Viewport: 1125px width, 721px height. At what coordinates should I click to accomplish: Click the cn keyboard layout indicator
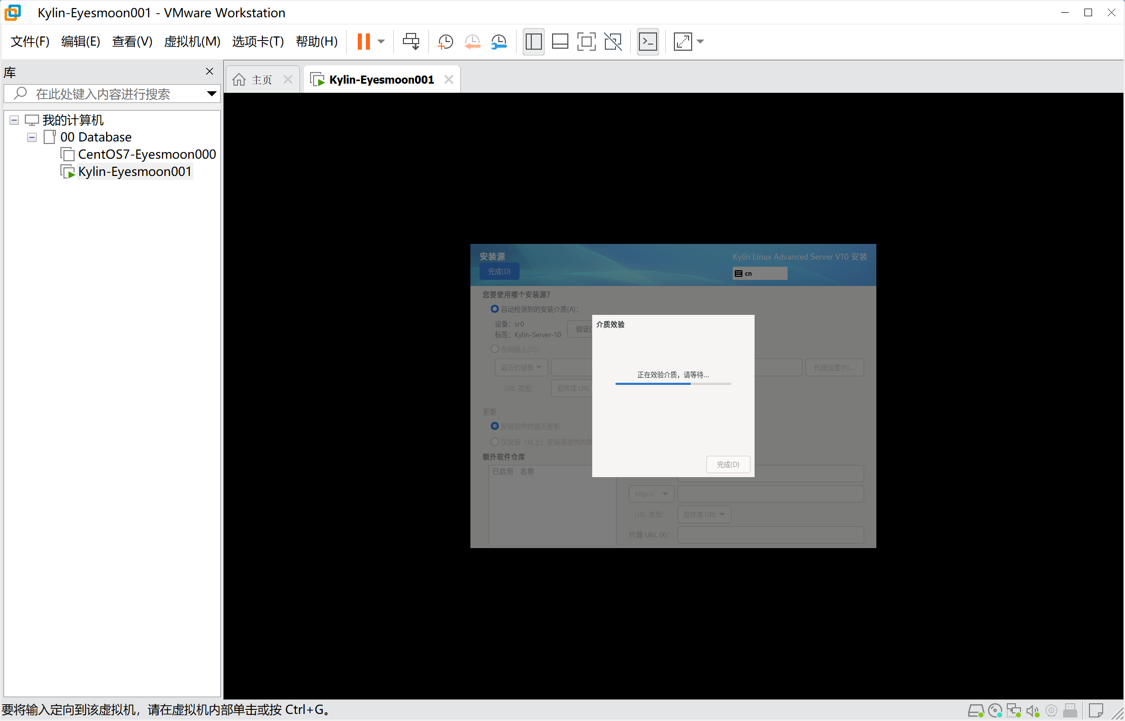(760, 273)
